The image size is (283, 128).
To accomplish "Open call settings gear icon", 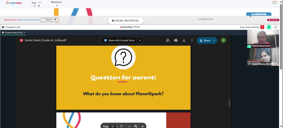I will [x=3, y=27].
